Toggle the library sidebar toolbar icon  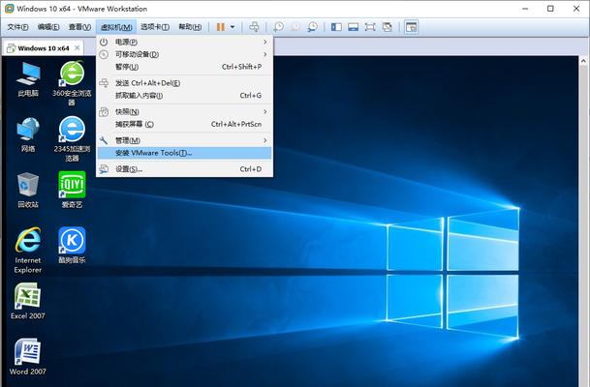(x=336, y=27)
